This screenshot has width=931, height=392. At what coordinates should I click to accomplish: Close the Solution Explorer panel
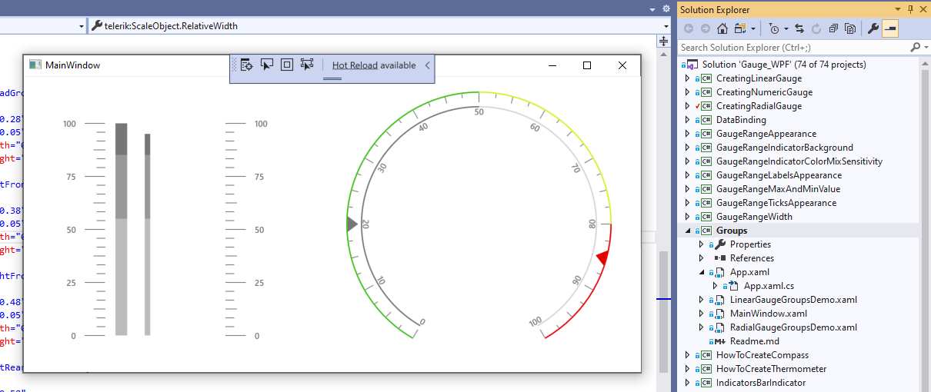coord(923,9)
